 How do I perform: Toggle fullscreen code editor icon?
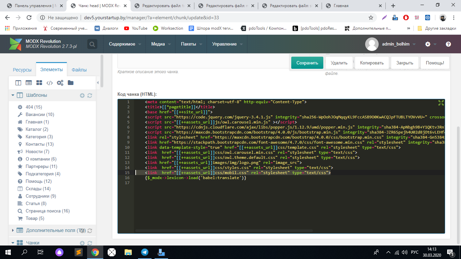(441, 103)
